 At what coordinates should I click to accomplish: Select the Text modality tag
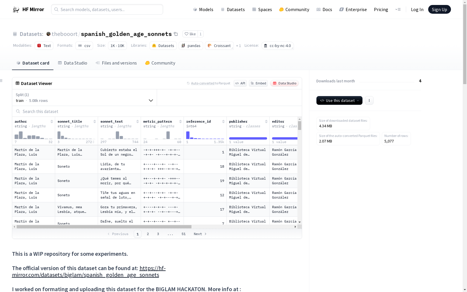(44, 46)
